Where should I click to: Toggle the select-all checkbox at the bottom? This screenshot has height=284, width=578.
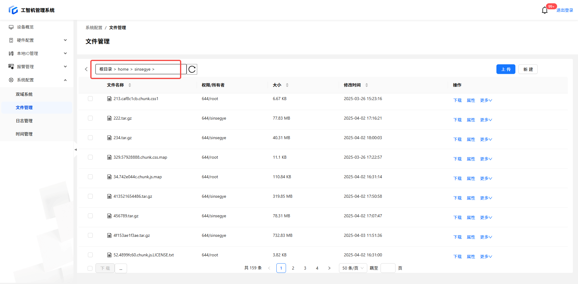[x=90, y=268]
